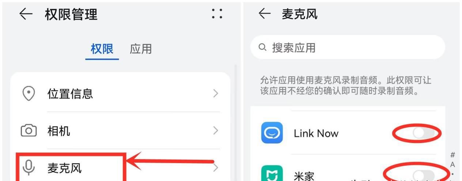Expand 麦克风 with its chevron
Viewport: 462px width, 181px height.
pyautogui.click(x=216, y=168)
